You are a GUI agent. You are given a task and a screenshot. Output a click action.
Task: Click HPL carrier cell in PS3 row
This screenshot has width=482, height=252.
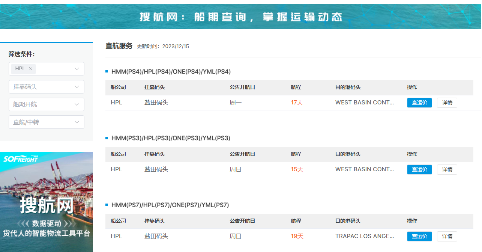pos(116,169)
